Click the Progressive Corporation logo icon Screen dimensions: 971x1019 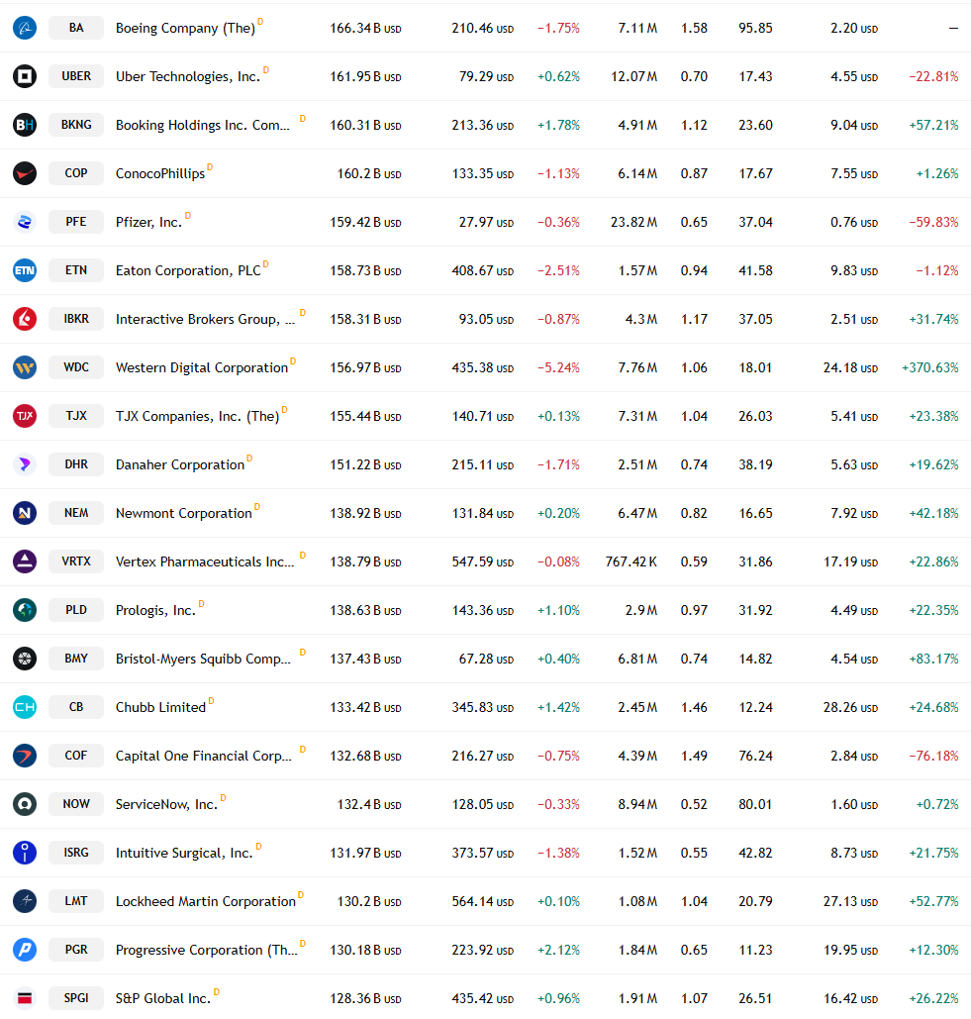pyautogui.click(x=25, y=950)
